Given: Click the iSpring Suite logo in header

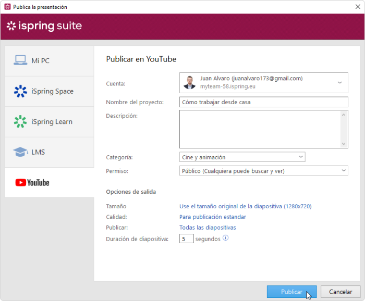Looking at the screenshot, I should click(x=44, y=26).
